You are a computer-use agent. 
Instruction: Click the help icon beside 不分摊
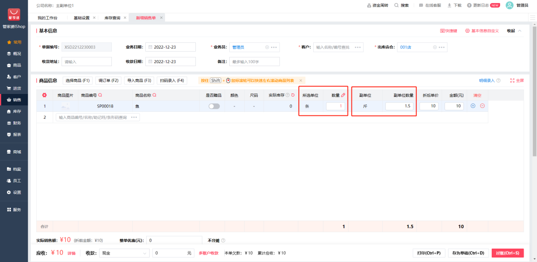click(223, 241)
